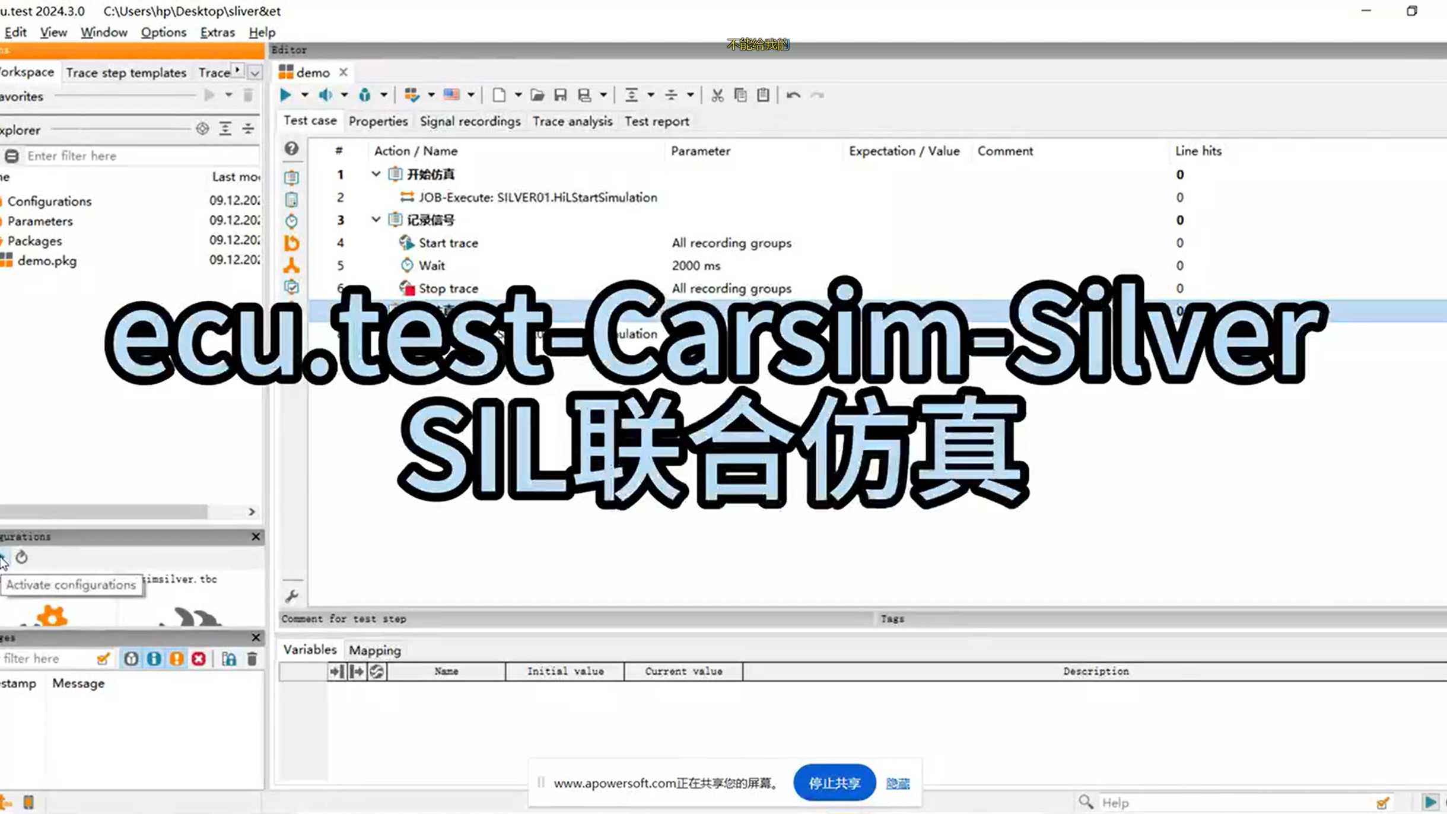Click the clock icon in the editor sidebar

click(291, 221)
